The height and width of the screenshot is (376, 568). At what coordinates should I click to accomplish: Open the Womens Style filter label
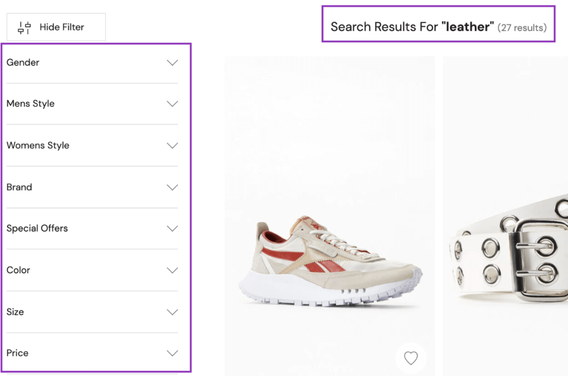tap(38, 145)
